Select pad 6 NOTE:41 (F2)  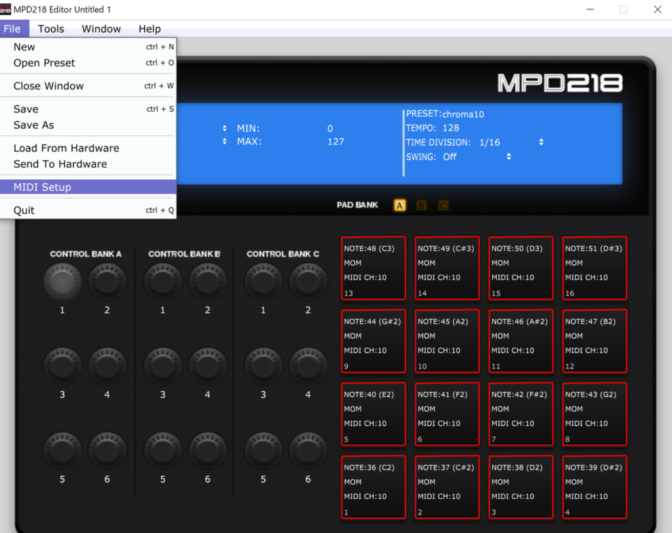pyautogui.click(x=447, y=414)
